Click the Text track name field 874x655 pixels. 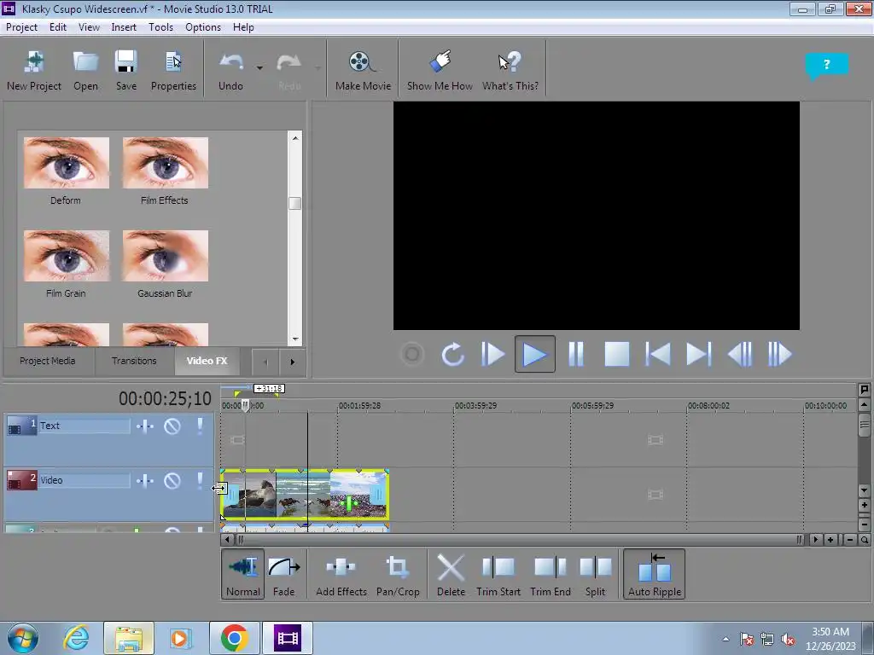(x=84, y=426)
